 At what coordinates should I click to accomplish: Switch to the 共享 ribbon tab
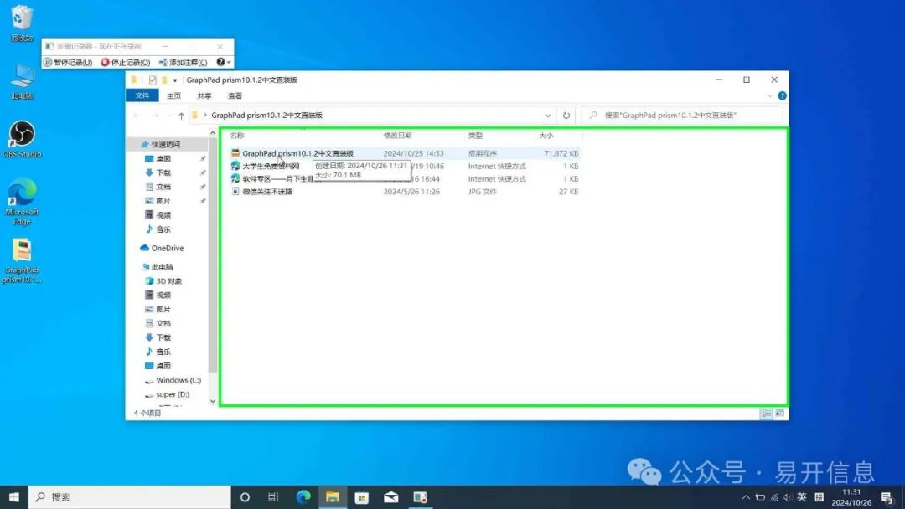coord(204,95)
